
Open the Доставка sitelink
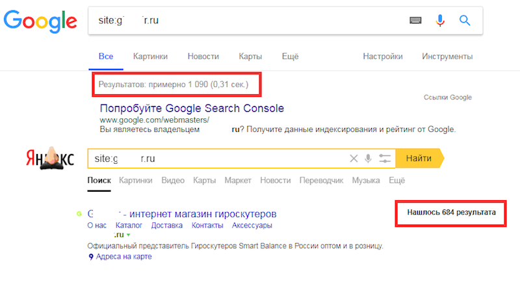(167, 226)
